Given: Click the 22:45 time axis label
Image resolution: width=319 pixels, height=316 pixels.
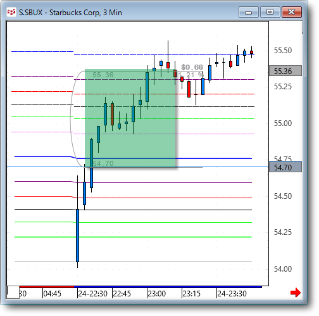Looking at the screenshot, I should point(122,293).
